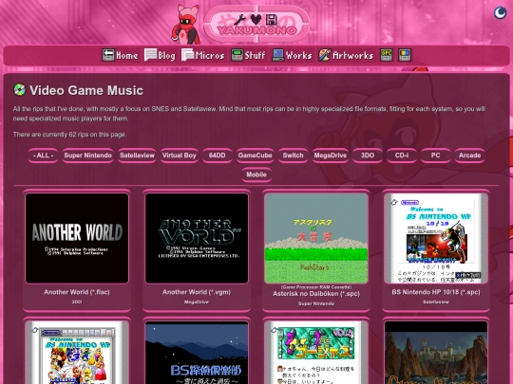Click Asterisk no Daiböken (*.spc) title
Viewport: 513px width, 384px height.
[316, 294]
